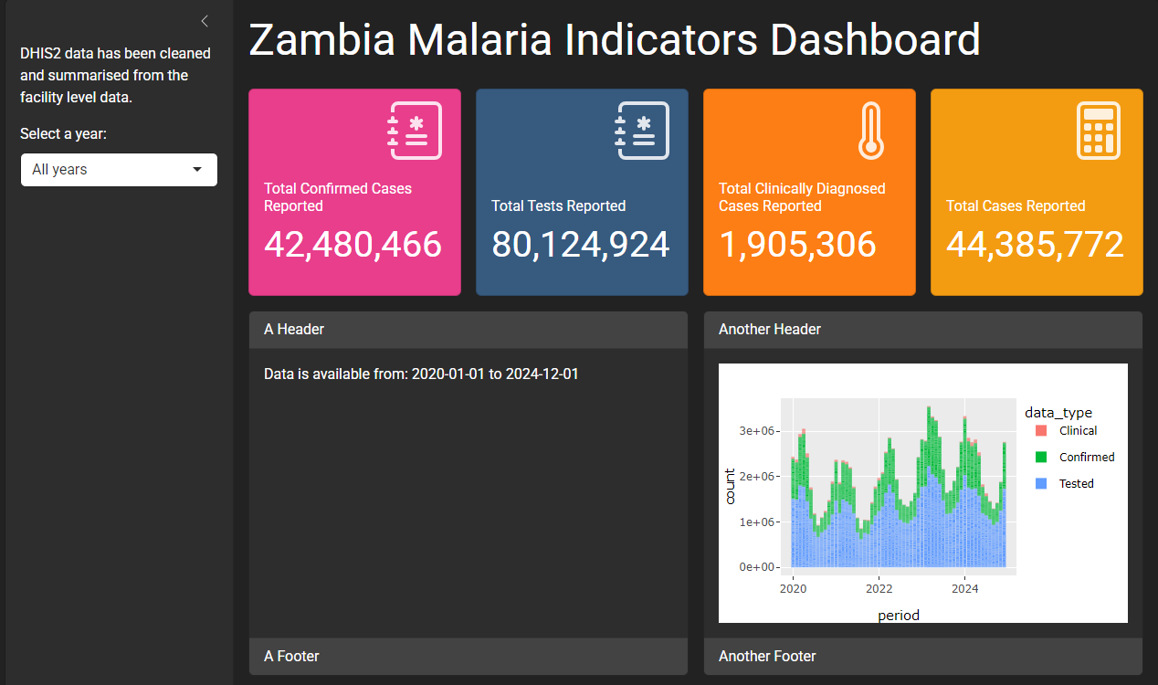
Task: Select the 'A Header' card title
Action: coord(294,329)
